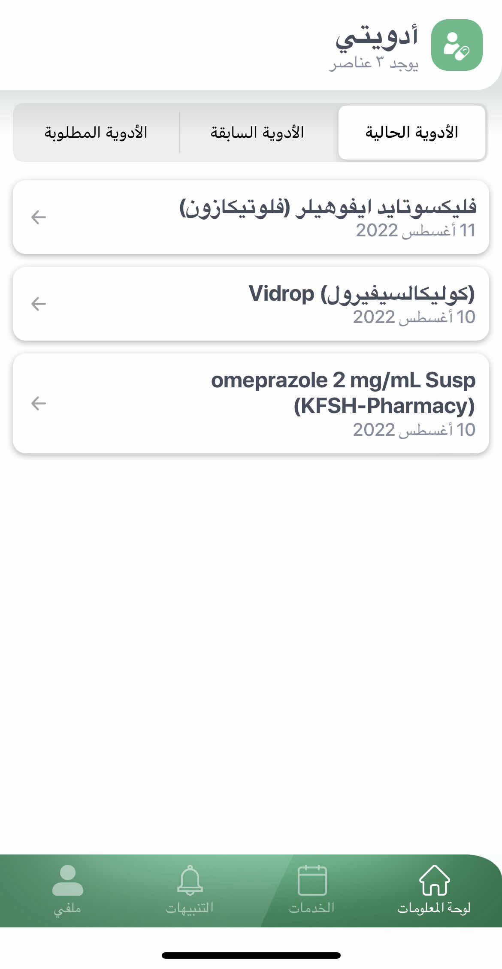Tap the التنبيهات label in bottom bar
The width and height of the screenshot is (502, 969).
pyautogui.click(x=190, y=908)
